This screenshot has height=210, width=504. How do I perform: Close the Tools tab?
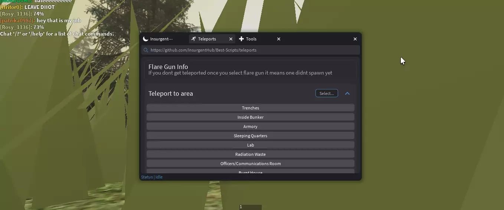[279, 39]
